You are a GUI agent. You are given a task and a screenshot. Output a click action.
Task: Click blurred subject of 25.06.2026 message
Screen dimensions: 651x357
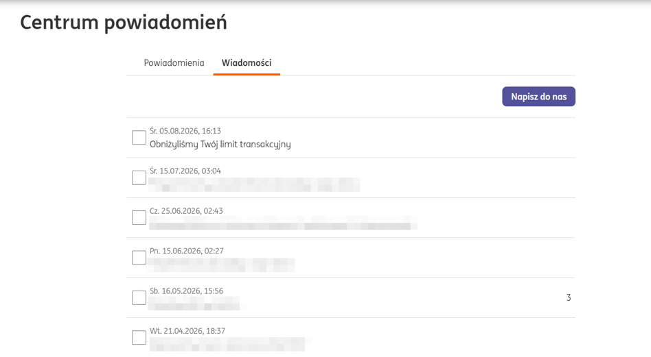pos(283,223)
